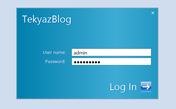
Task: Select the TekyazBlog title heading
Action: (47, 20)
